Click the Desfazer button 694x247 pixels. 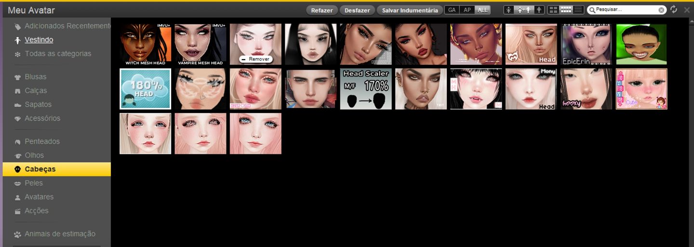click(357, 10)
